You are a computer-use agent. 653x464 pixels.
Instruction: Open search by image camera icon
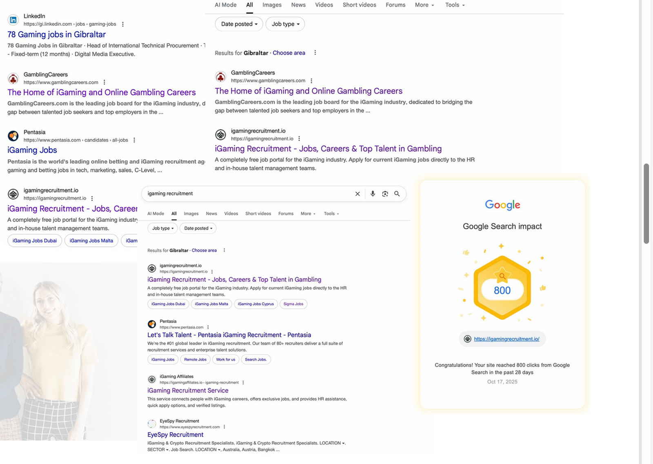click(385, 194)
